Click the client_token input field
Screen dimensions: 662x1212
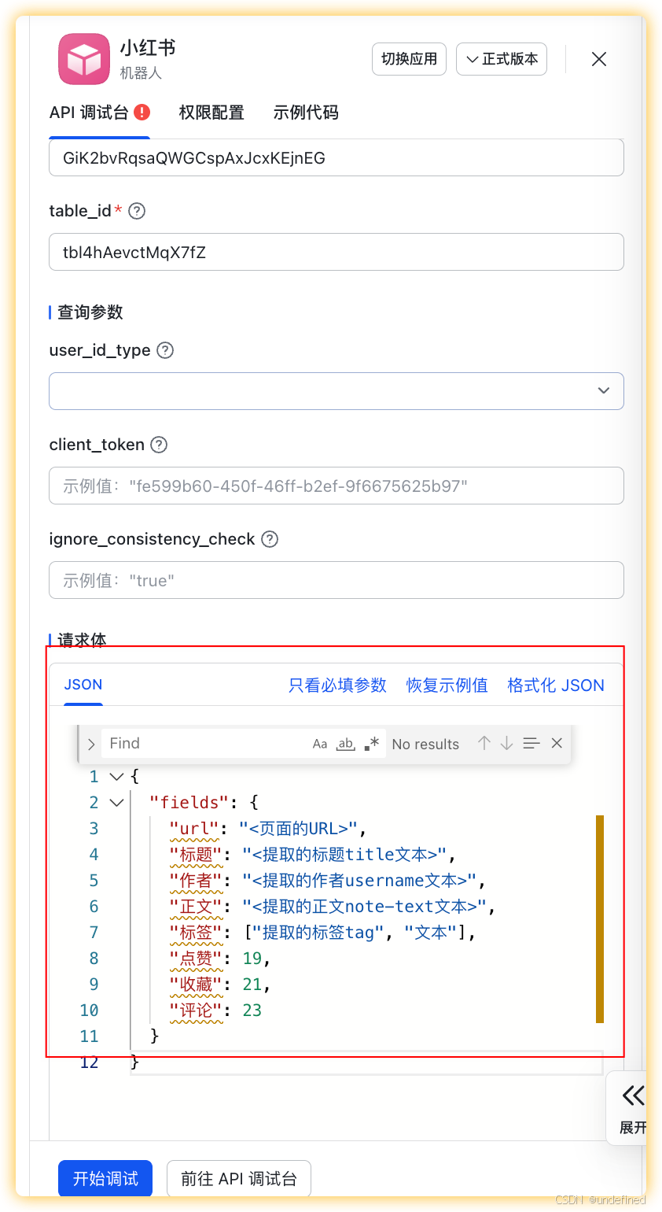point(337,486)
